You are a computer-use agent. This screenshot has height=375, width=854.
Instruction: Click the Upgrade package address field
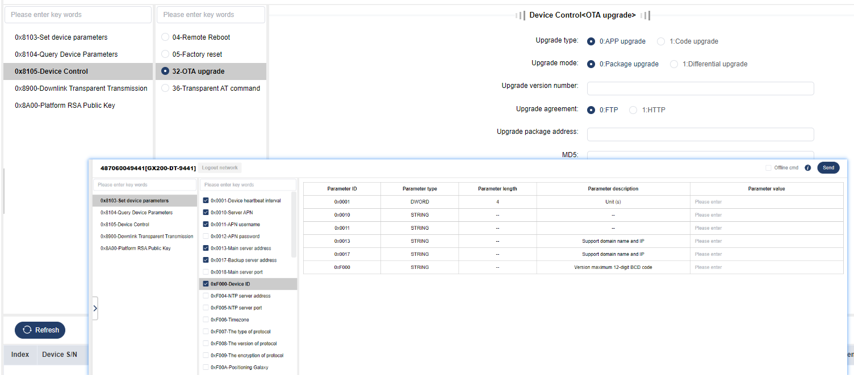pos(700,134)
